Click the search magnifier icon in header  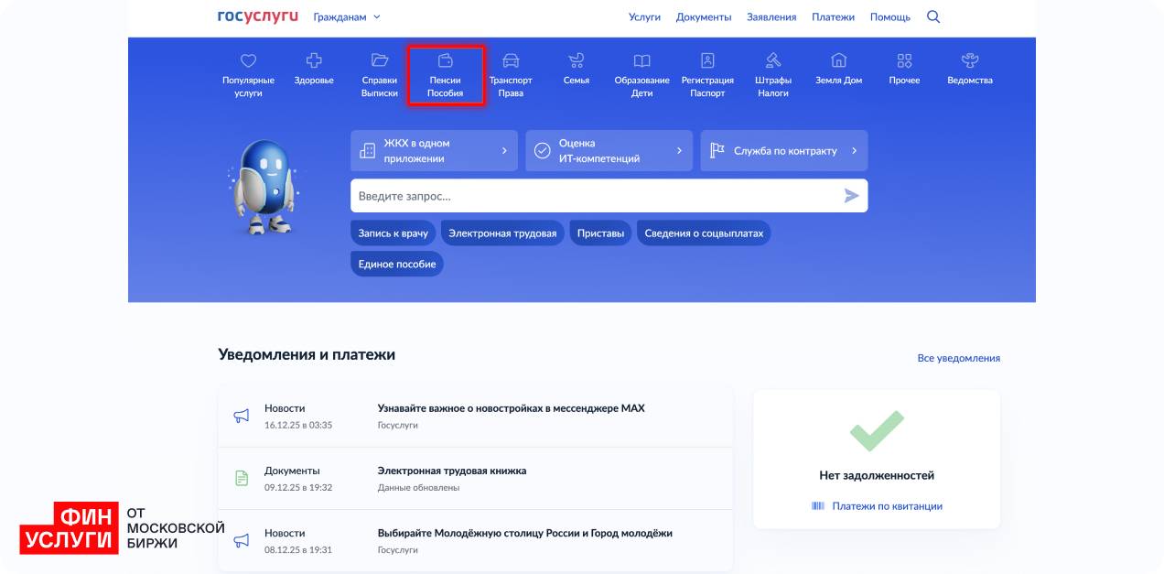click(932, 16)
